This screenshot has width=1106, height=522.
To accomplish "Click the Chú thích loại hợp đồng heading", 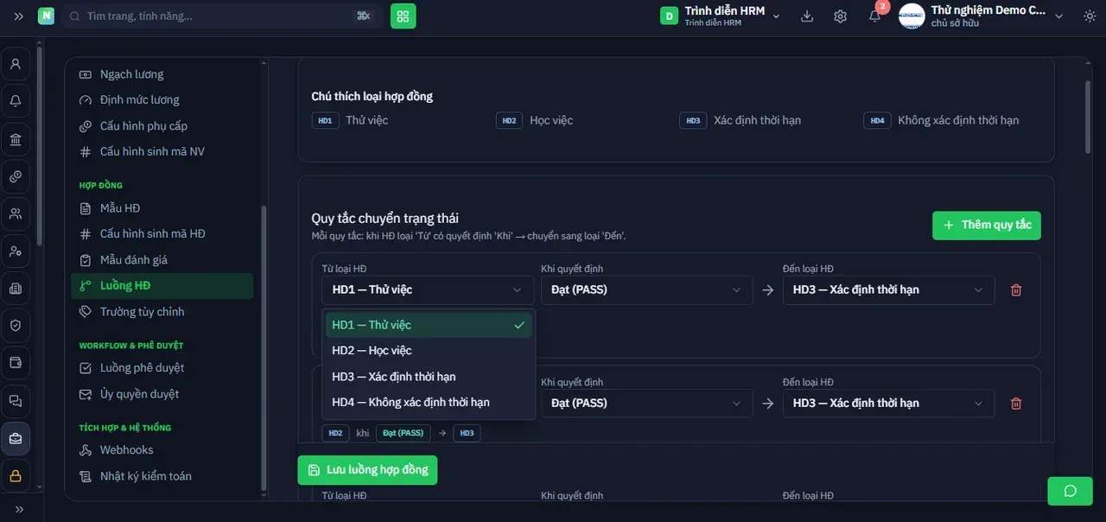I will tap(372, 97).
